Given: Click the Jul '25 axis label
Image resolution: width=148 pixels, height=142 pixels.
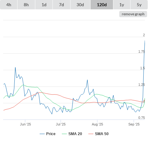Looking at the screenshot, I should click(x=61, y=124).
